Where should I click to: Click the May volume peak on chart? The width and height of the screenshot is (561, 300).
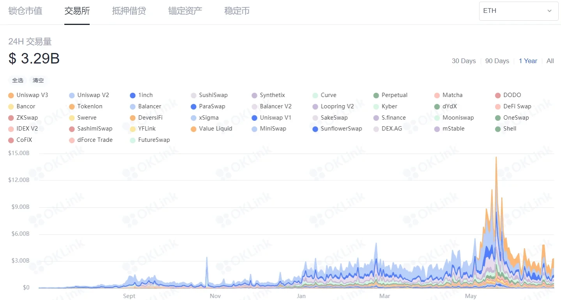(496, 157)
